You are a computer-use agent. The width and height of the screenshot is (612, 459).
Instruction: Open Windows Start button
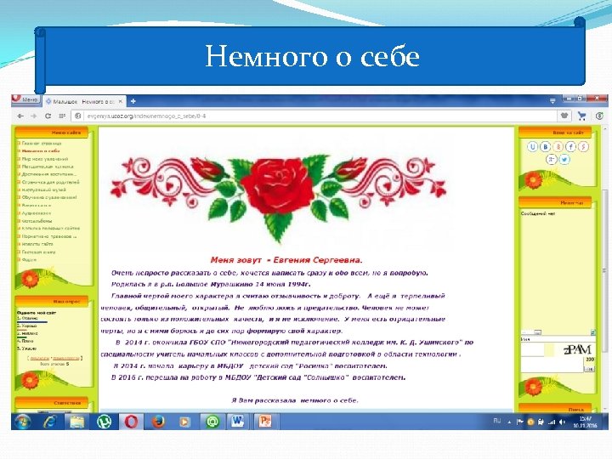(x=23, y=422)
